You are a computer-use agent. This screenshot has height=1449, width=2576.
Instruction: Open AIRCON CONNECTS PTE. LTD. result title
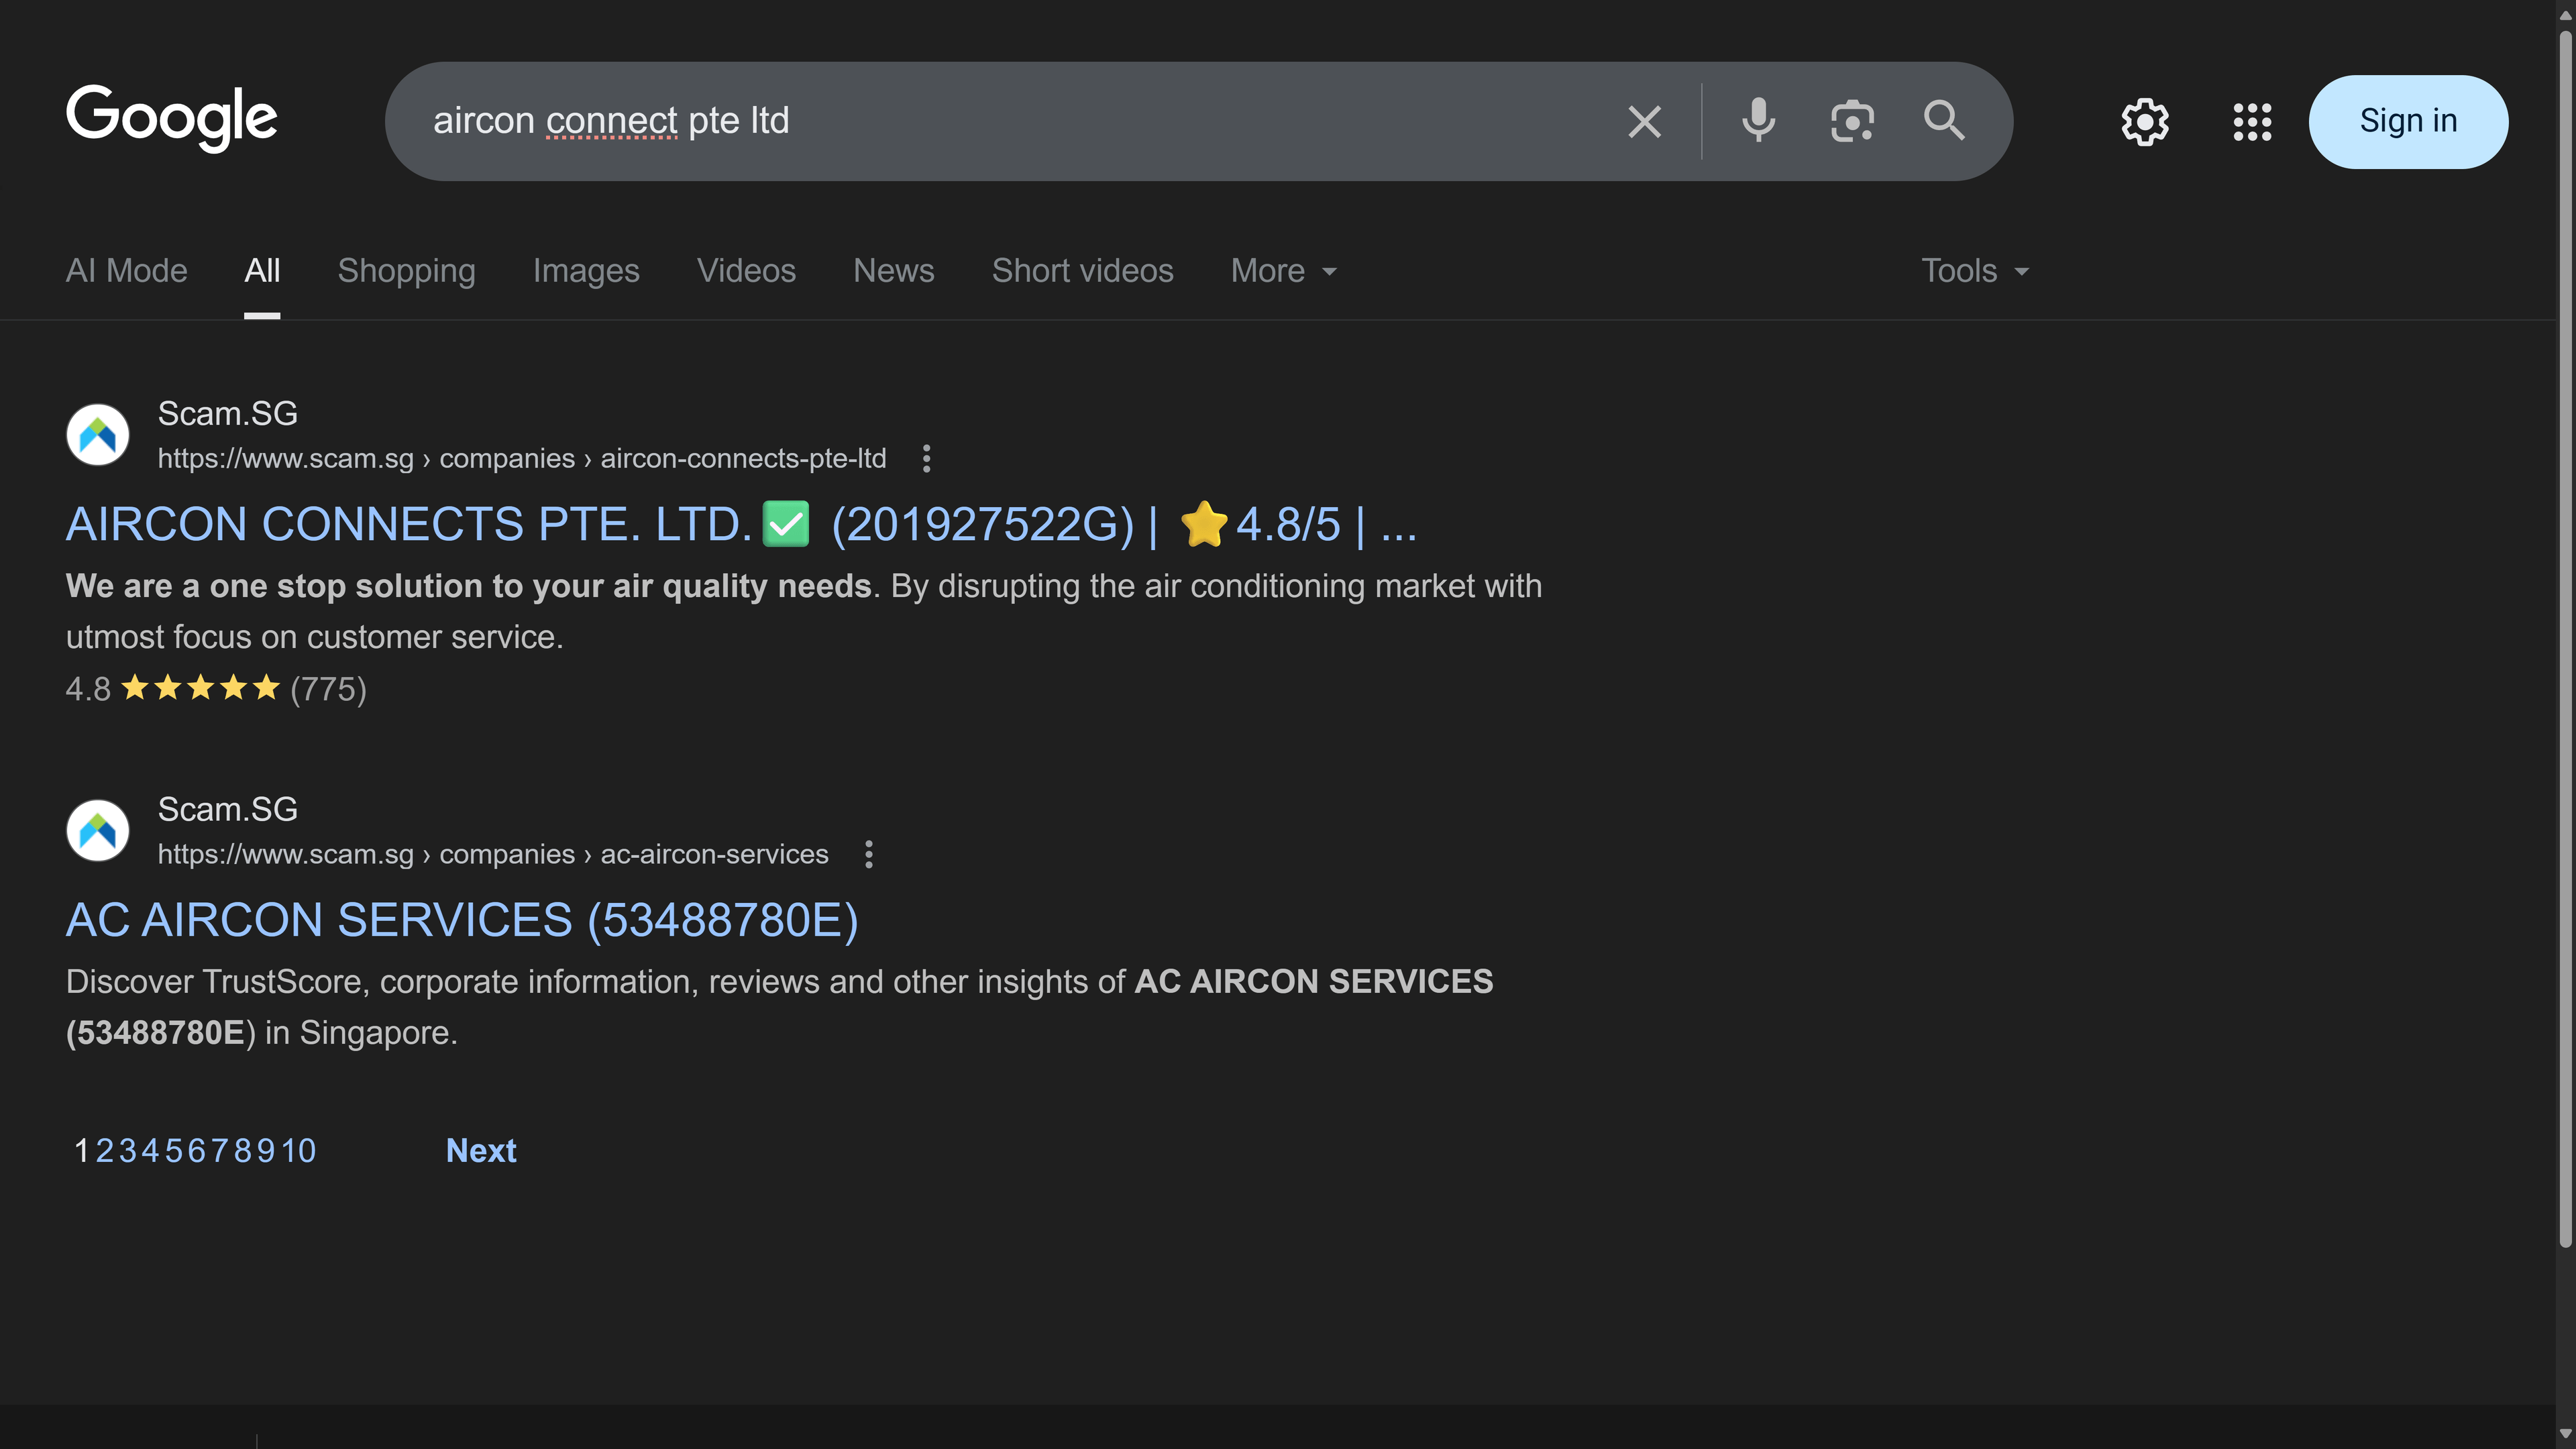click(x=741, y=524)
